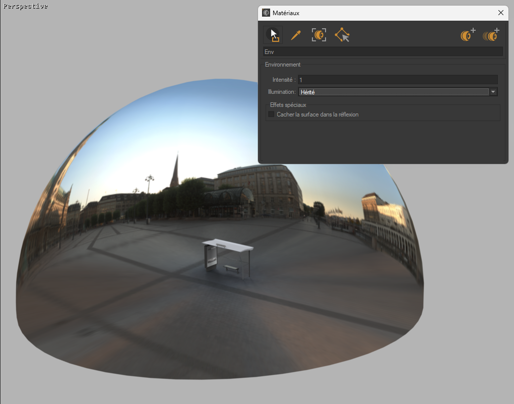Click the multiple materials plus icon
Viewport: 514px width, 404px height.
(x=491, y=35)
